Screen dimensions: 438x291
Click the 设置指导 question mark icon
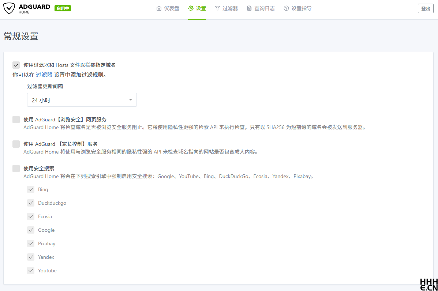[286, 8]
